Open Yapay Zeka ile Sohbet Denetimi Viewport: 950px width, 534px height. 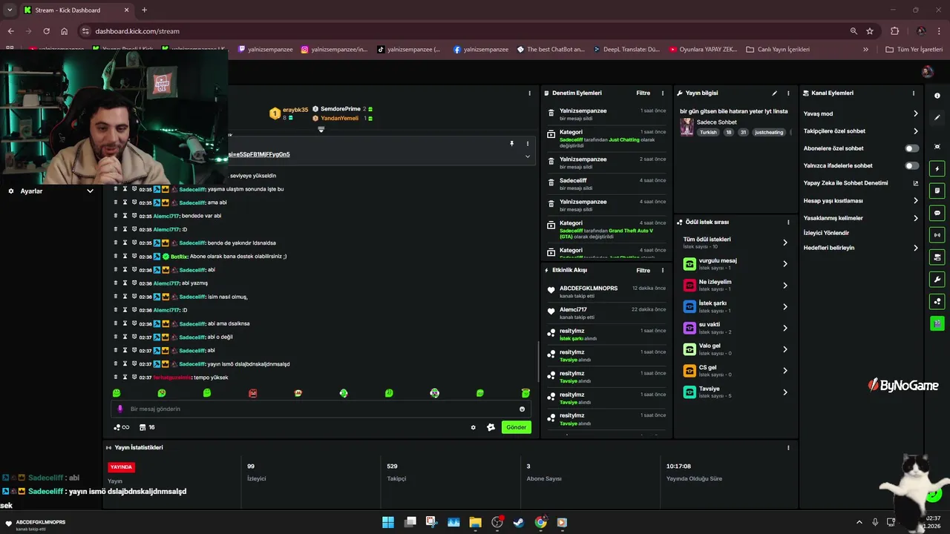(x=861, y=183)
